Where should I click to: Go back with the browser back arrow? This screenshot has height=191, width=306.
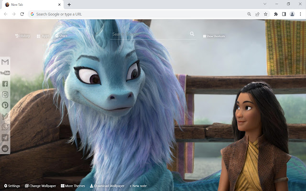click(6, 14)
